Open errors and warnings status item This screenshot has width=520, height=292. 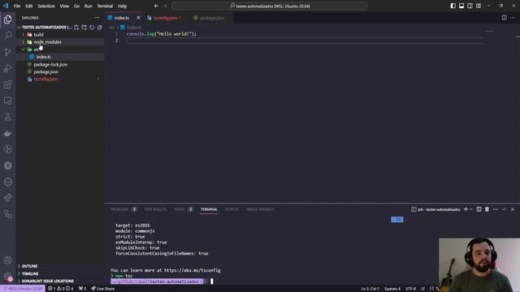coord(61,289)
